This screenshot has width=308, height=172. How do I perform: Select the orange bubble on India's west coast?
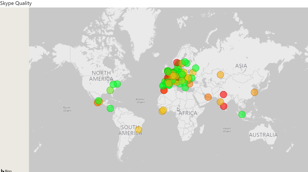(220, 102)
